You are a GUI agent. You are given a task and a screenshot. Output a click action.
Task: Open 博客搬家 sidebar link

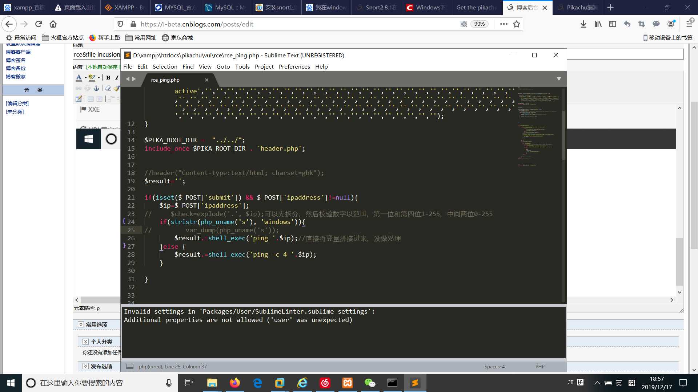click(16, 77)
